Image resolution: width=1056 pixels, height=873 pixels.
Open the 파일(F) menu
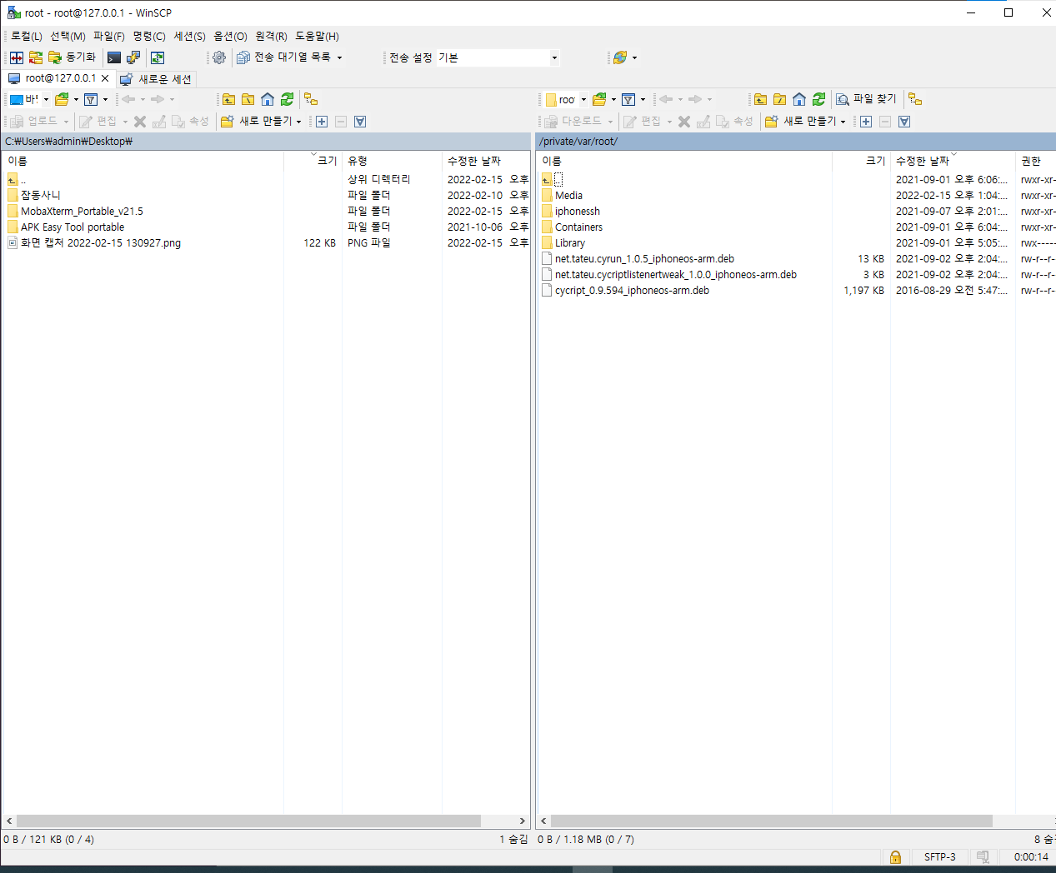click(x=109, y=36)
